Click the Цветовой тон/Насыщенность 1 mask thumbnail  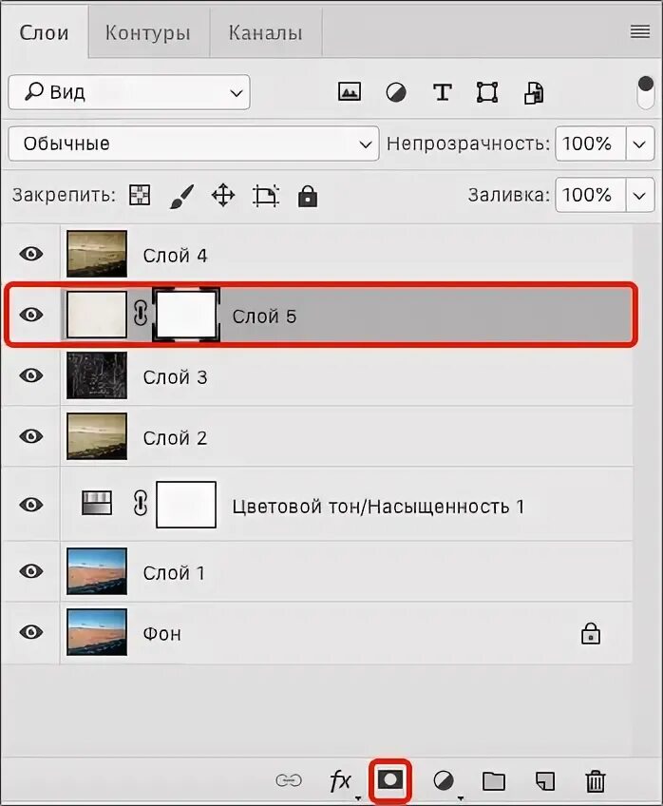186,505
